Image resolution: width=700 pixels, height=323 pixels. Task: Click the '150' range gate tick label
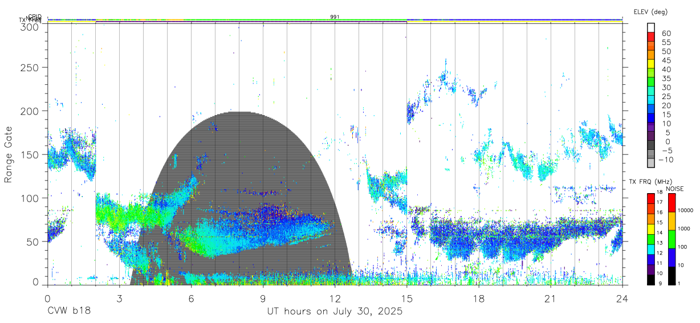pyautogui.click(x=31, y=154)
